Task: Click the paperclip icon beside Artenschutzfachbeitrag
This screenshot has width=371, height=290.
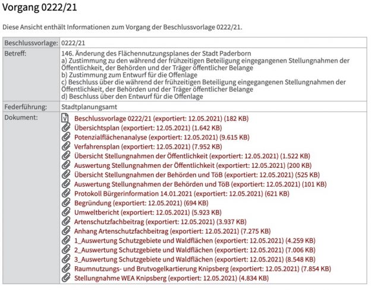Action: tap(66, 222)
